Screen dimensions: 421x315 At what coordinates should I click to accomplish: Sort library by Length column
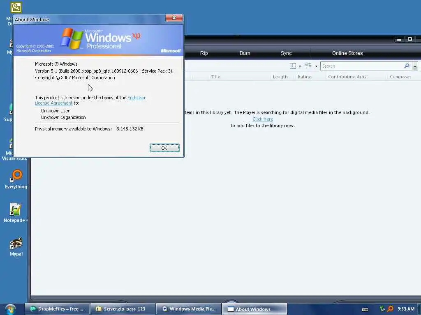(x=280, y=77)
